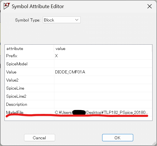Select the Prefix value cell showing X

(103, 56)
